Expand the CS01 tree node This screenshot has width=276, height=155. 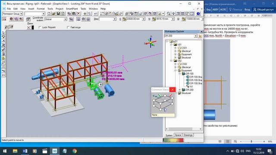pyautogui.click(x=175, y=48)
